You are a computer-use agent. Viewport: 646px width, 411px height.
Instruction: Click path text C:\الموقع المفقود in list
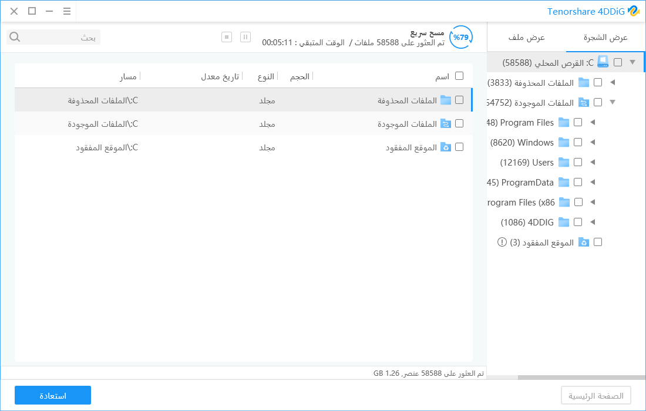coord(107,147)
